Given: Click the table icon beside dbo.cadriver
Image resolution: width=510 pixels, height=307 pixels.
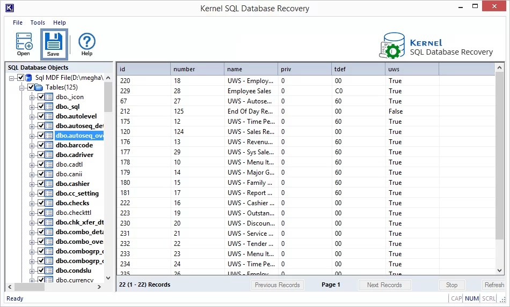Looking at the screenshot, I should click(49, 155).
